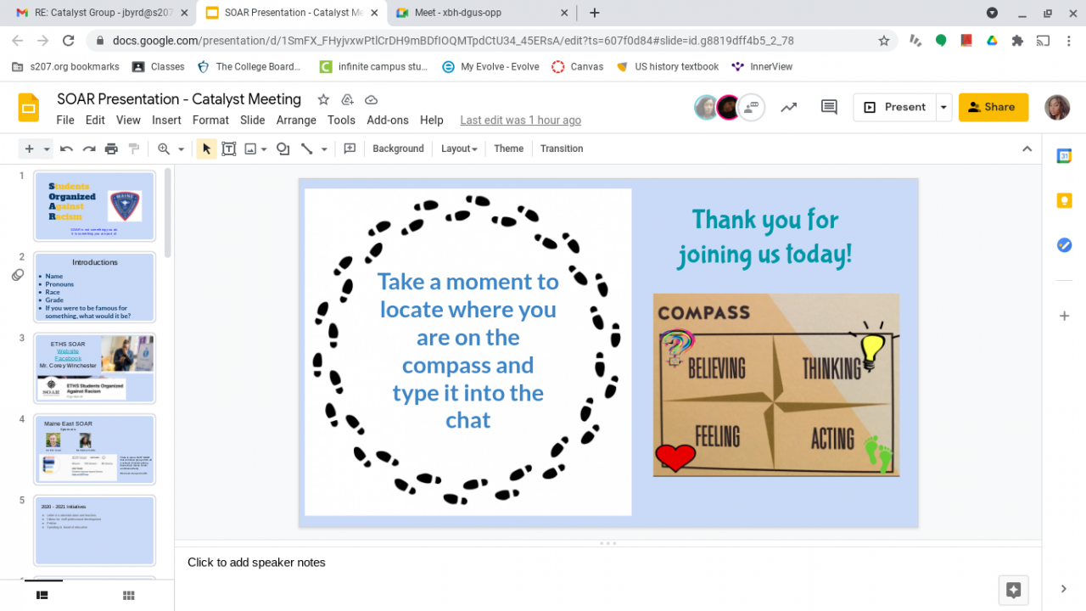Open comment history
The height and width of the screenshot is (611, 1086).
829,107
